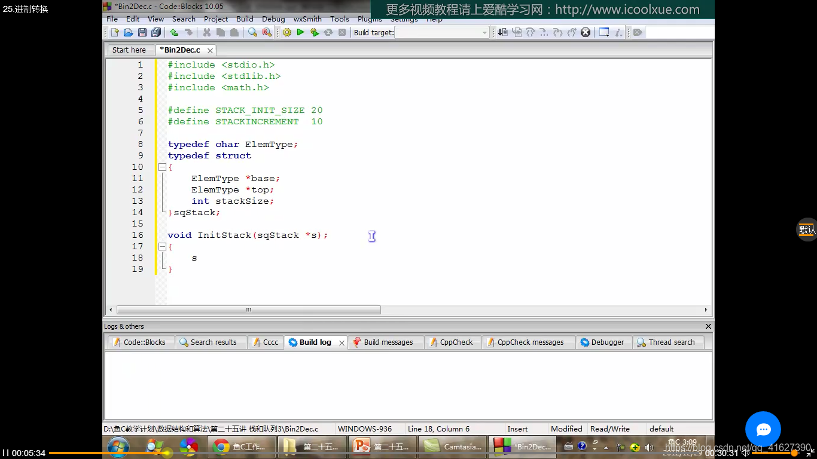This screenshot has height=459, width=817.
Task: Click the Save all files icon
Action: pos(156,32)
